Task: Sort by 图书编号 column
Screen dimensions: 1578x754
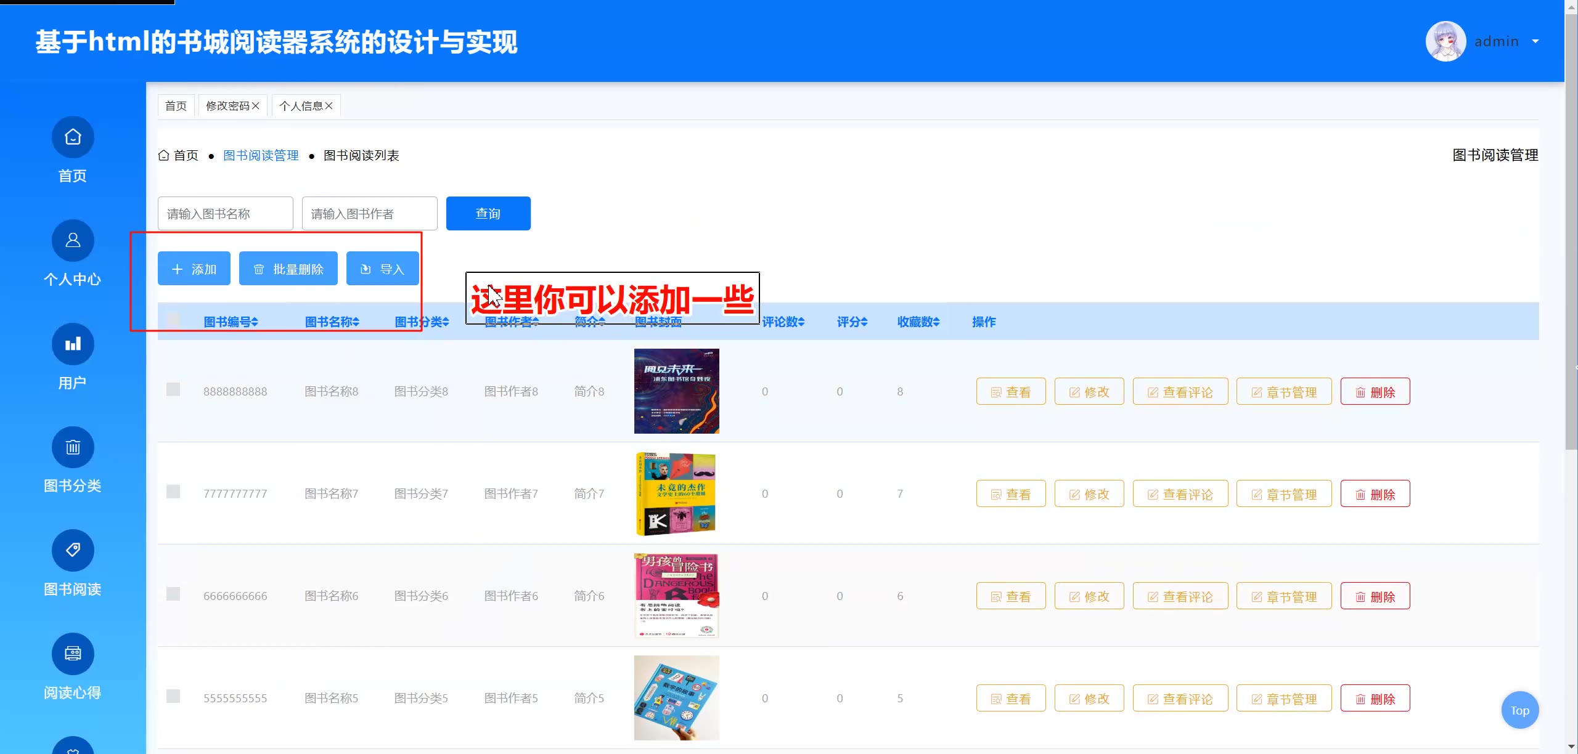Action: pyautogui.click(x=231, y=322)
